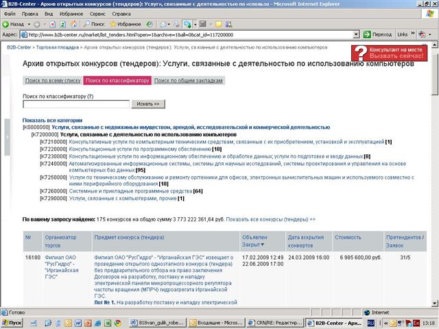Refresh the page with the green arrows icon

tap(62, 25)
